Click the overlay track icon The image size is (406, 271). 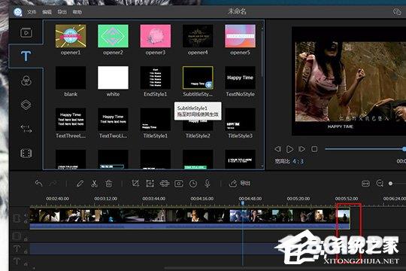coord(17,236)
